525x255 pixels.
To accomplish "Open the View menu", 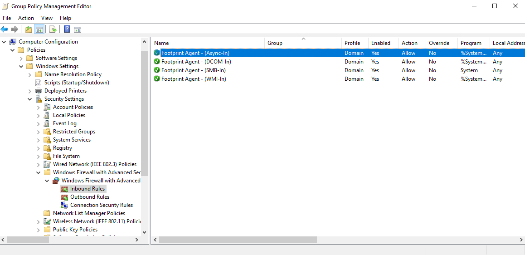I will pos(47,18).
